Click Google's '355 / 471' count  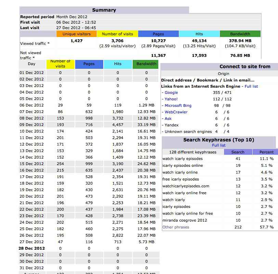[222, 92]
